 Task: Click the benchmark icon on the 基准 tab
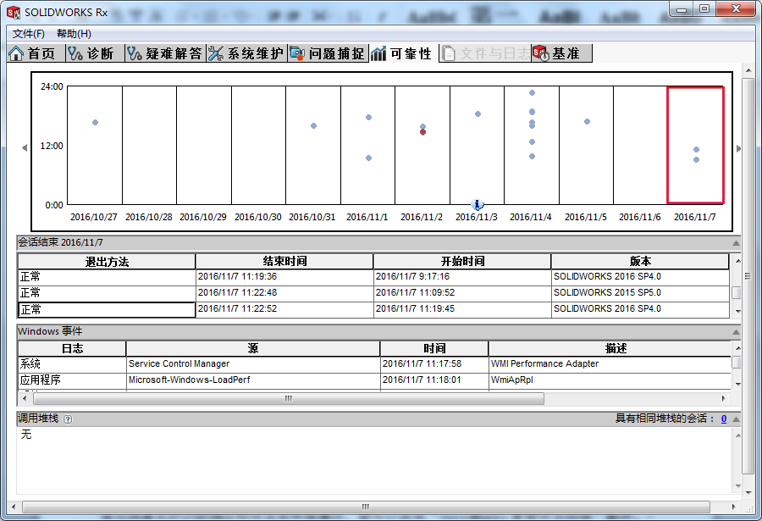point(540,53)
